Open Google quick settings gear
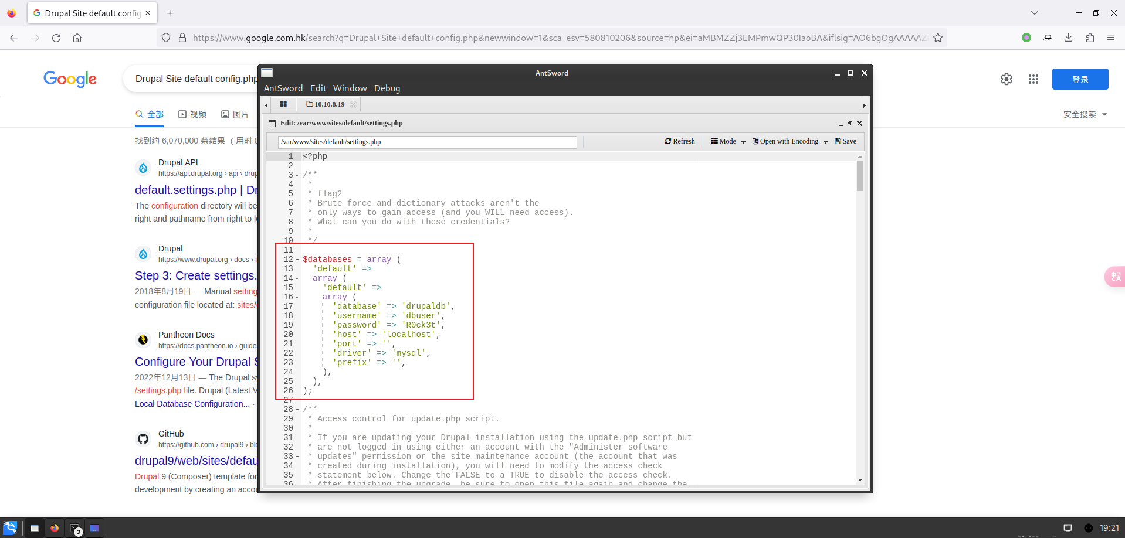The image size is (1125, 538). 1007,79
